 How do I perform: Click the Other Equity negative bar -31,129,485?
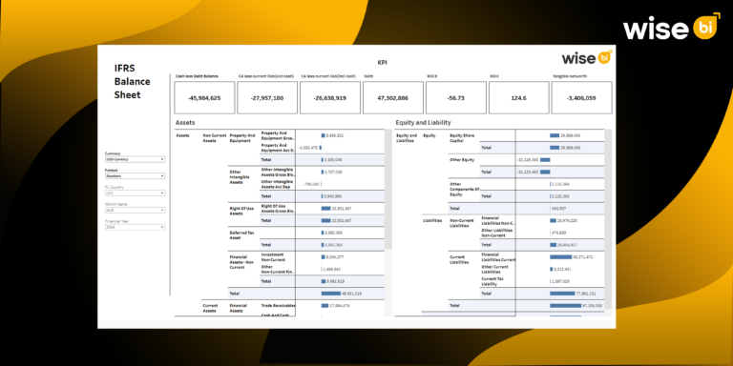point(545,160)
